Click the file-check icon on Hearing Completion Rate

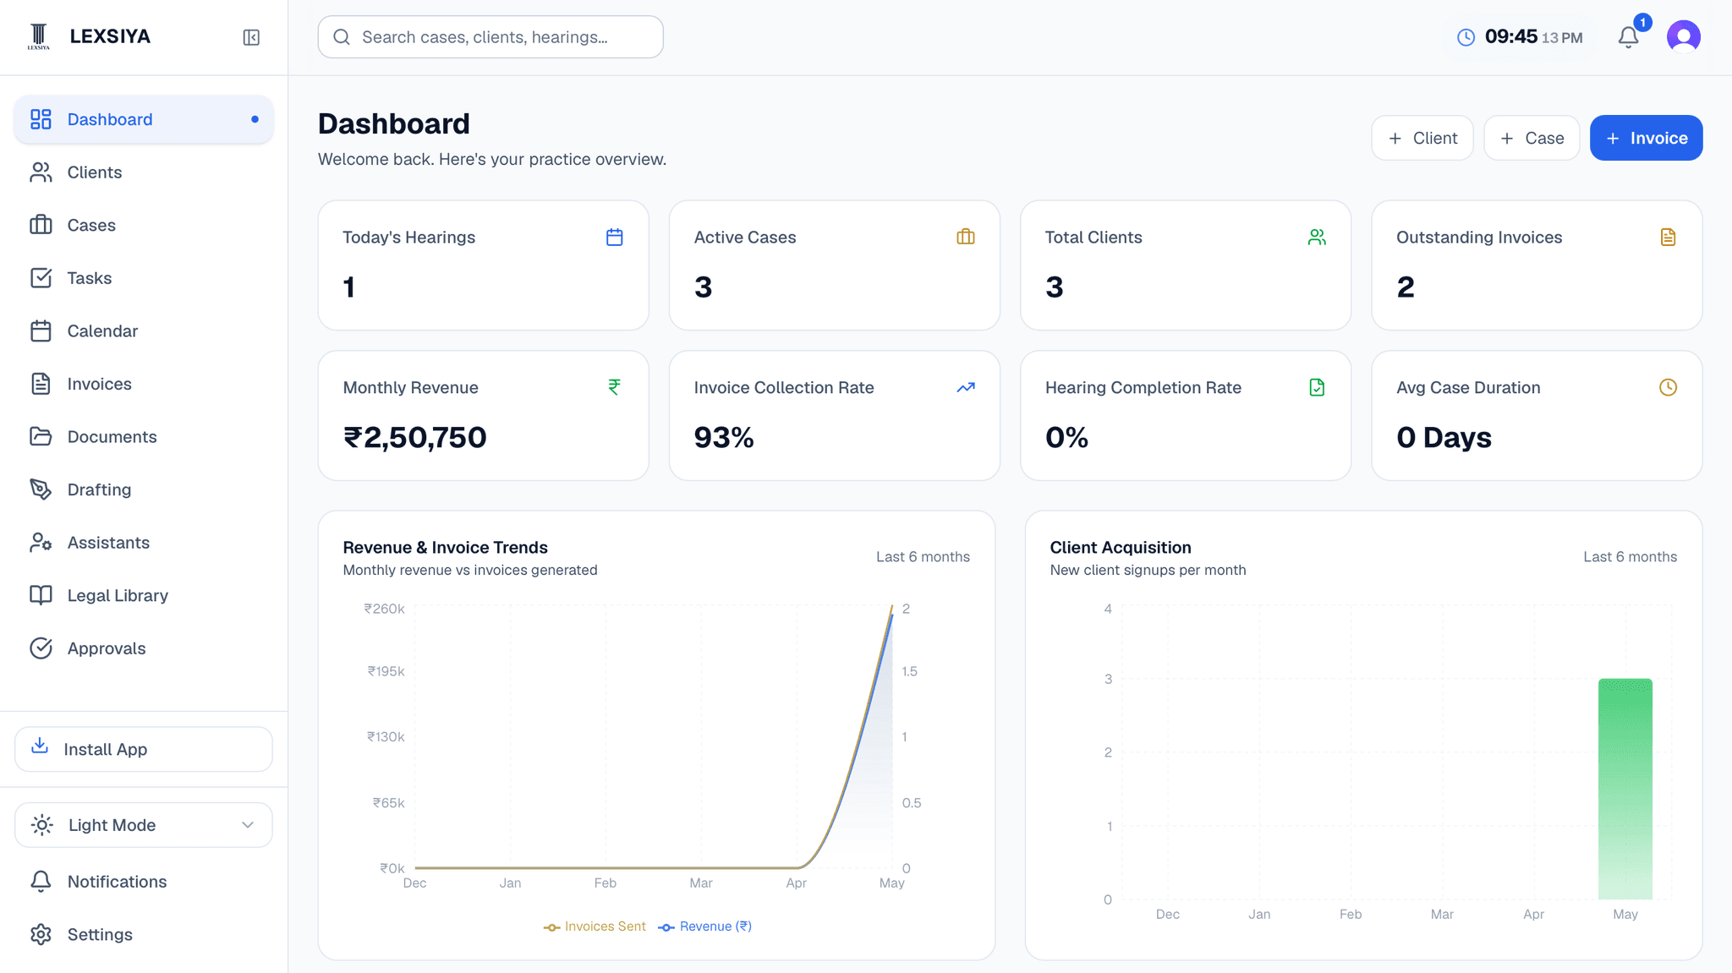point(1317,387)
